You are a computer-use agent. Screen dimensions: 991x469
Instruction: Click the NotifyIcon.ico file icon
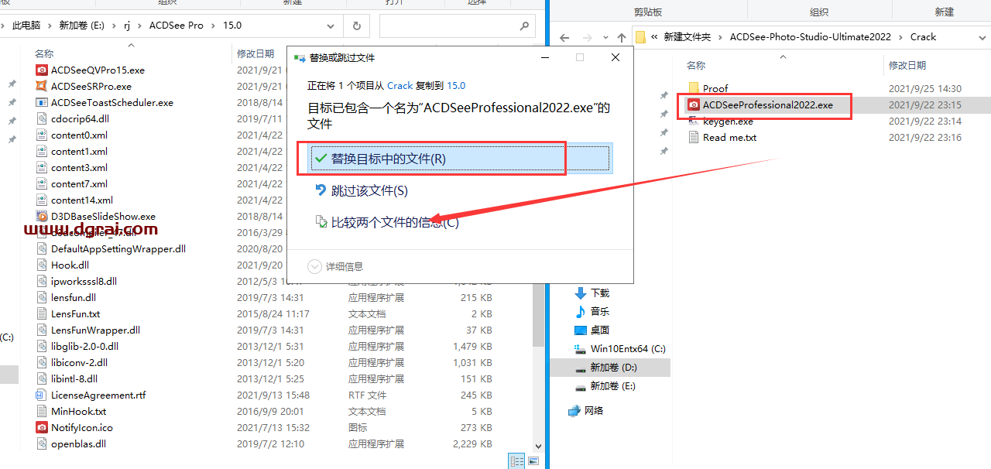click(42, 427)
